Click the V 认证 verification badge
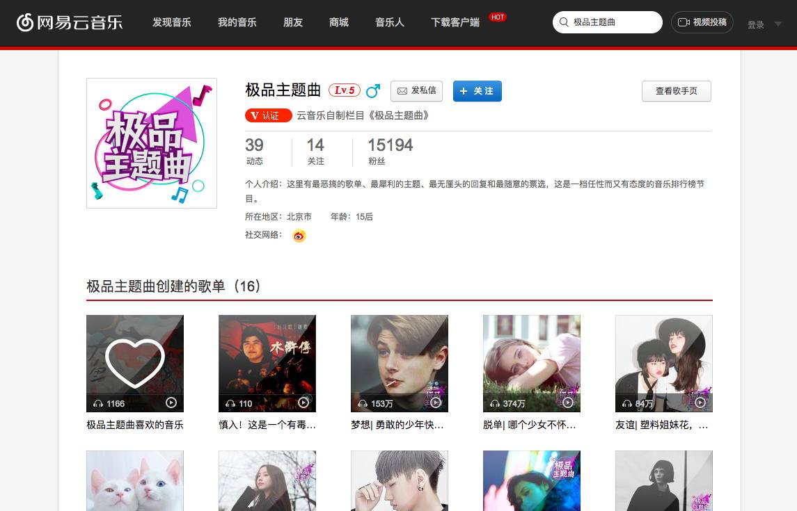Screen dimensions: 797x511 click(268, 115)
